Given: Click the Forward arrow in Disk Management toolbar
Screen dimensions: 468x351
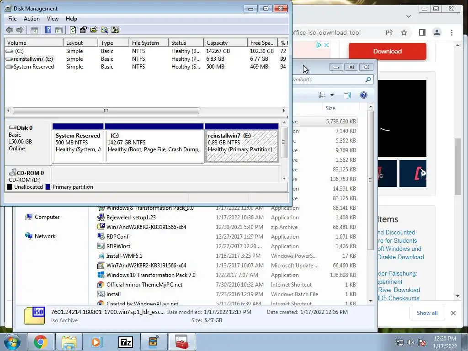Looking at the screenshot, I should (20, 30).
